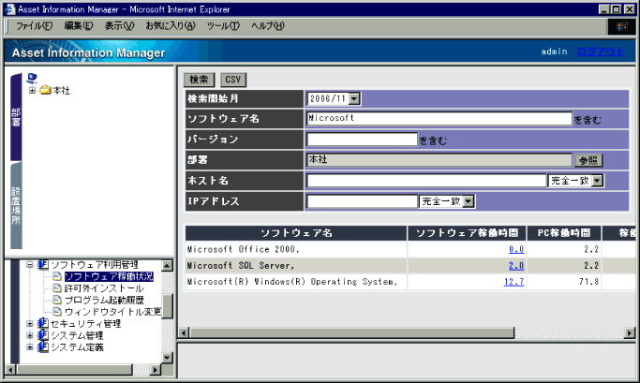Screen dimensions: 640x383
Task: Open the ホスト名 完全一致 dropdown
Action: [597, 180]
